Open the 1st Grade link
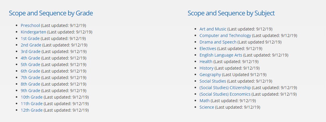Viewport: 326px width, 122px height. [30, 38]
